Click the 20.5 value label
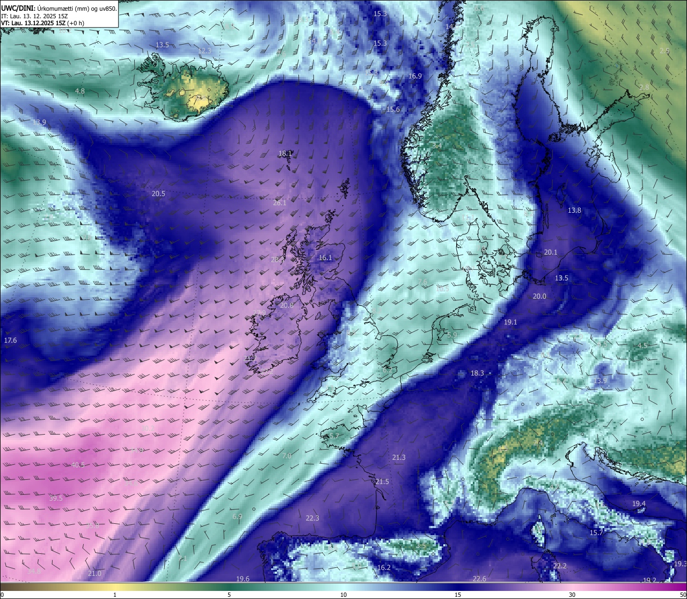The height and width of the screenshot is (599, 687). point(158,194)
